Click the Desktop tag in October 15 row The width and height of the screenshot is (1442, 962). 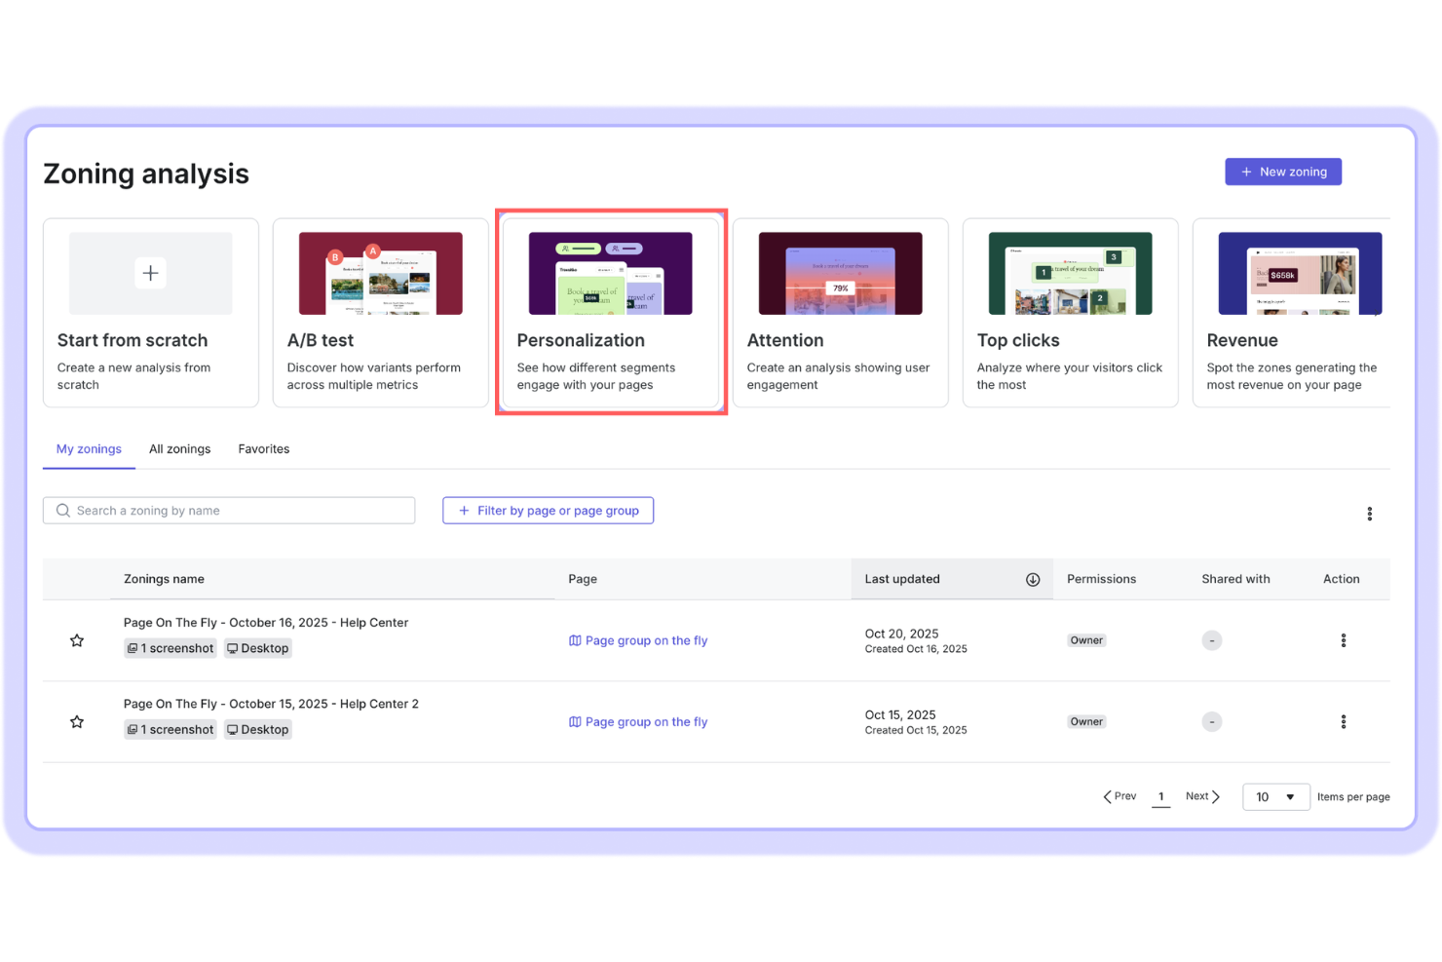(258, 729)
